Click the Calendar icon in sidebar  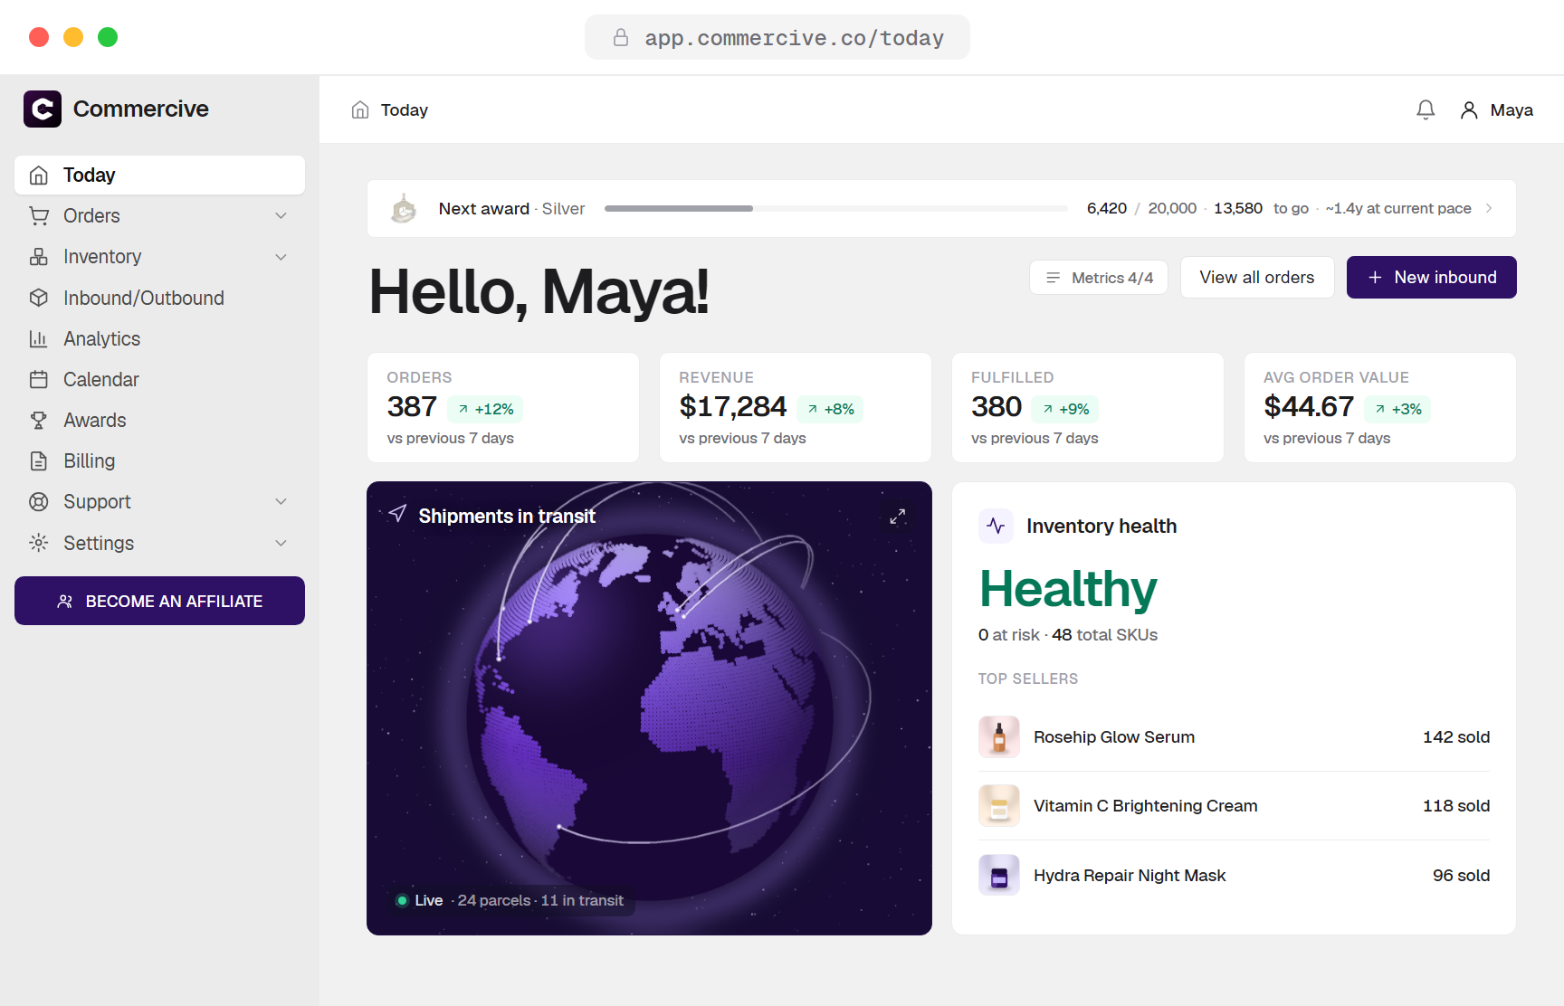pyautogui.click(x=39, y=379)
